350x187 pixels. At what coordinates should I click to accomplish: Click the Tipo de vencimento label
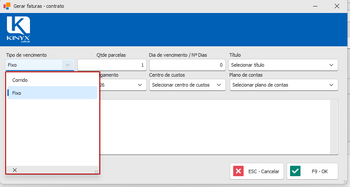coord(26,55)
